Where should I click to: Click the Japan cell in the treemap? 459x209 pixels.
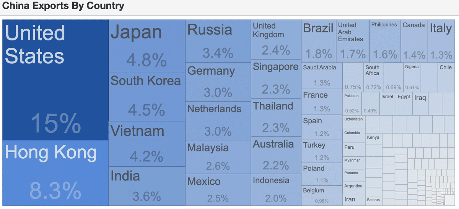[x=147, y=46]
